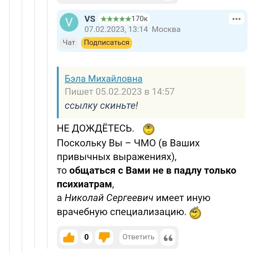Like the comment with thumbs up
Screen dimensions: 253x253
(69, 238)
